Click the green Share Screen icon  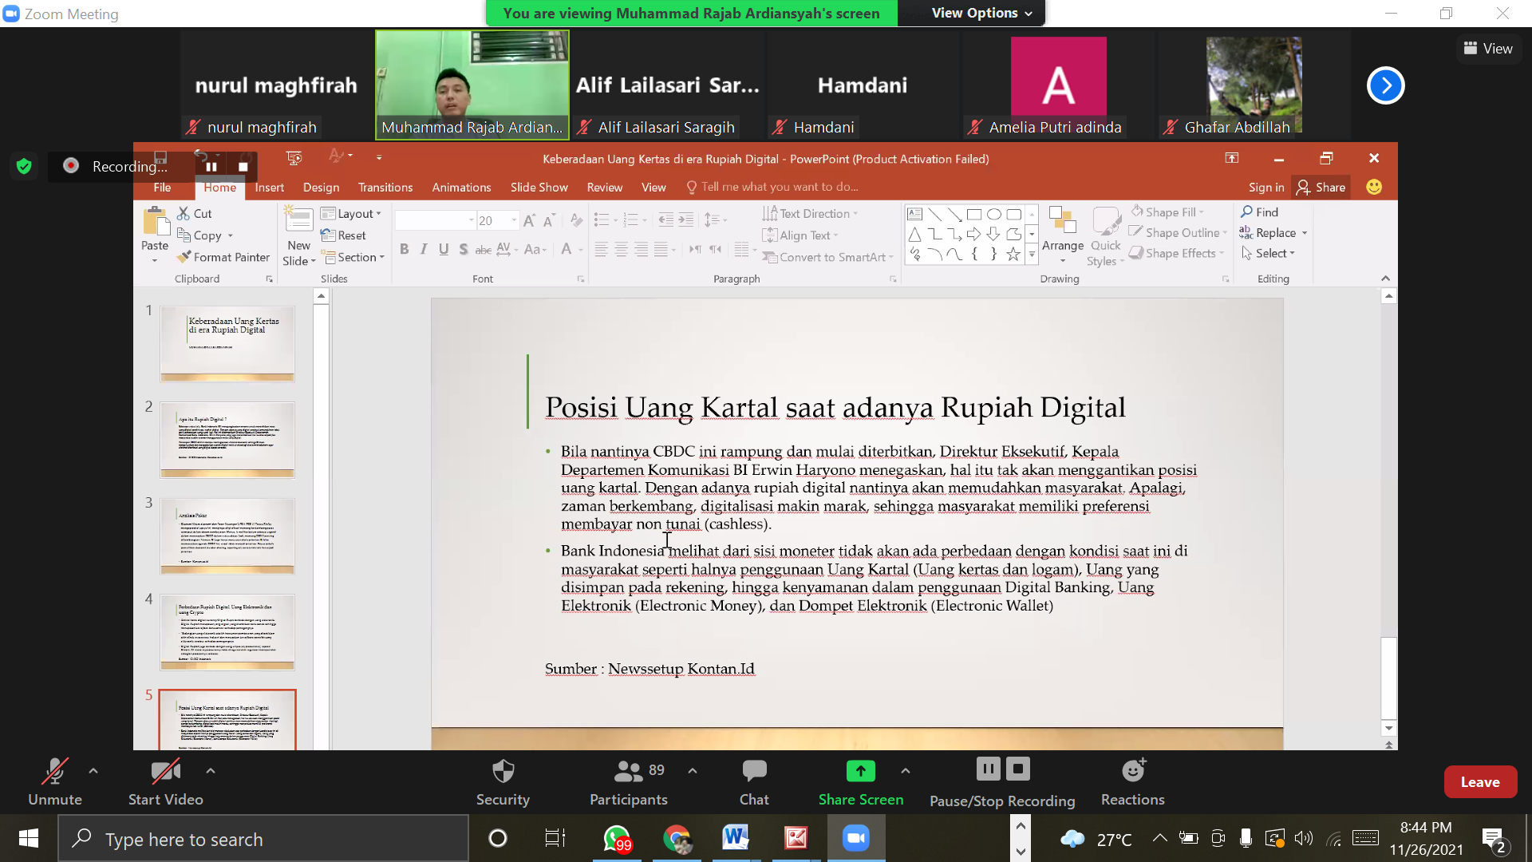point(860,771)
